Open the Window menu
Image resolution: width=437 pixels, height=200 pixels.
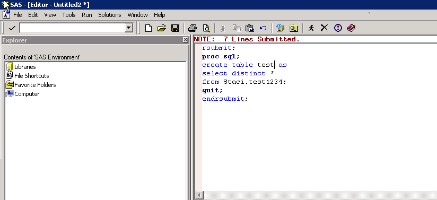point(138,15)
